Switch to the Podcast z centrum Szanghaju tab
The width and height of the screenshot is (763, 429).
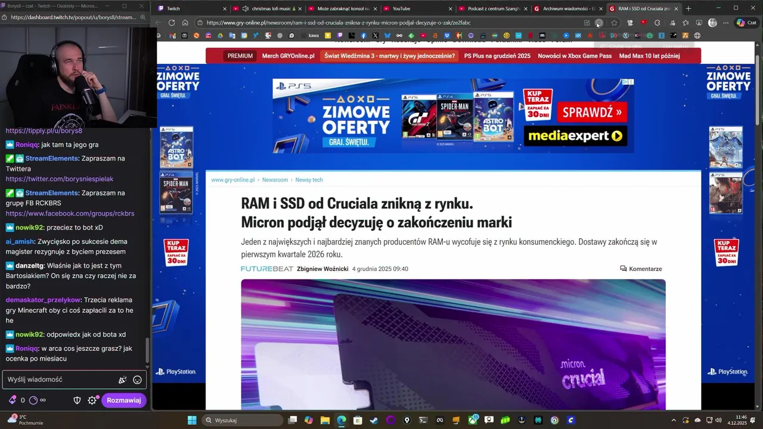493,8
